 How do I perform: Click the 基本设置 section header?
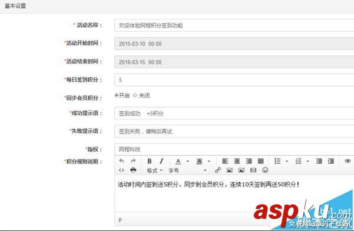pyautogui.click(x=15, y=6)
